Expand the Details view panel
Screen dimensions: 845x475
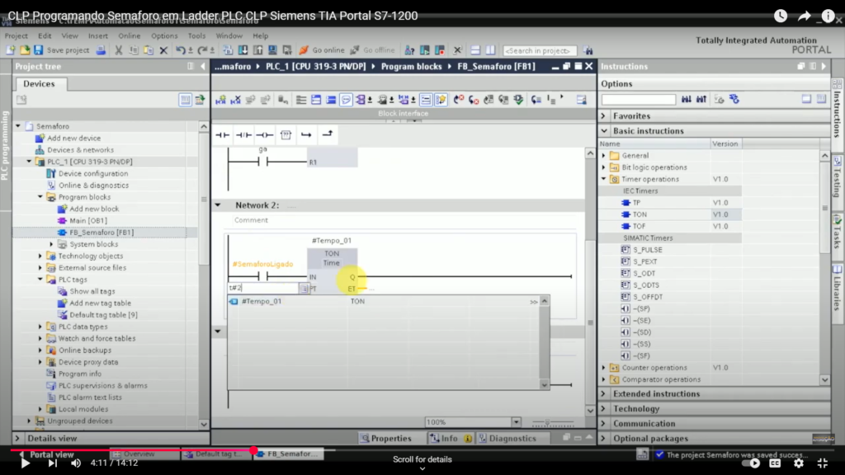click(17, 439)
